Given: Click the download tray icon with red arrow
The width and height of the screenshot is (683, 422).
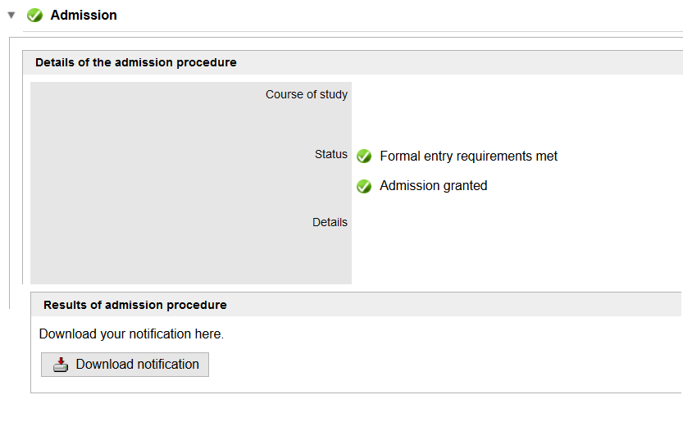Looking at the screenshot, I should [61, 365].
